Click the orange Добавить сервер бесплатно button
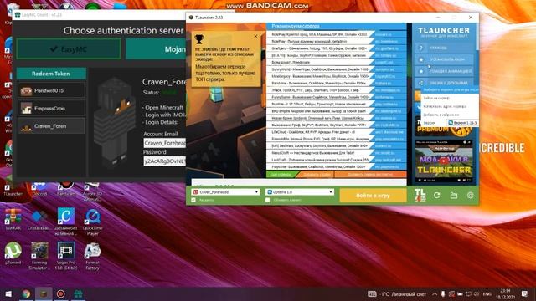The width and height of the screenshot is (536, 301). (x=370, y=175)
